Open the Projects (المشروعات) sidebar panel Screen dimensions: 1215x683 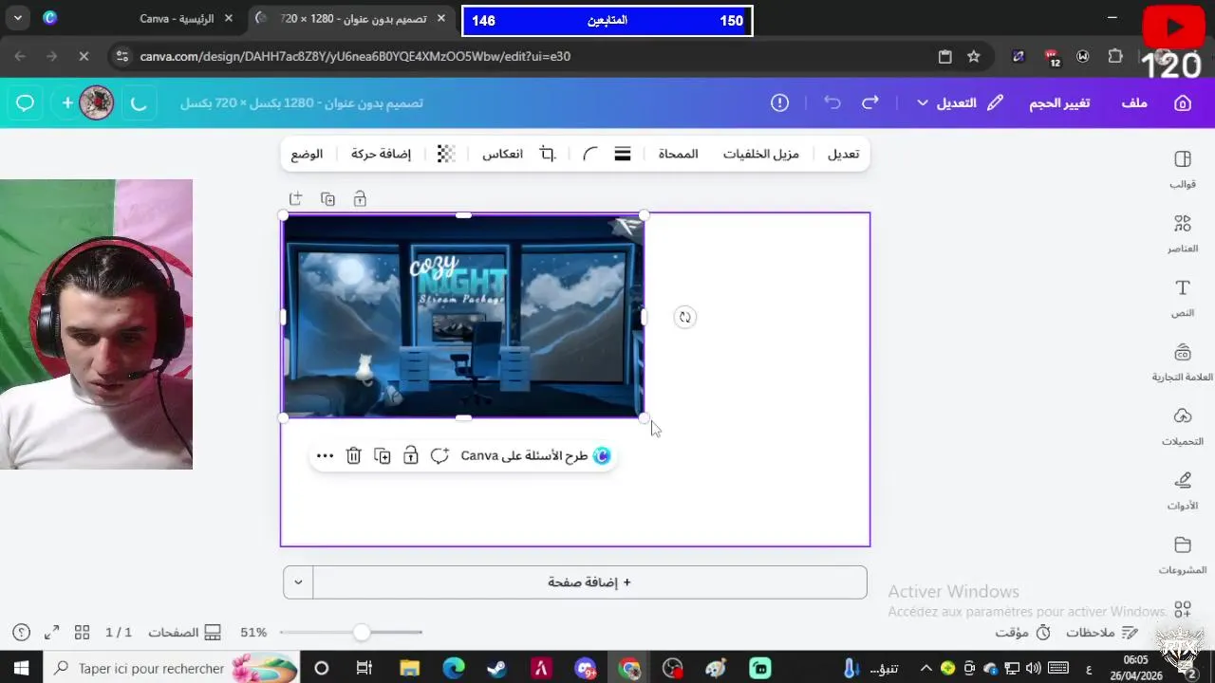[x=1182, y=556]
